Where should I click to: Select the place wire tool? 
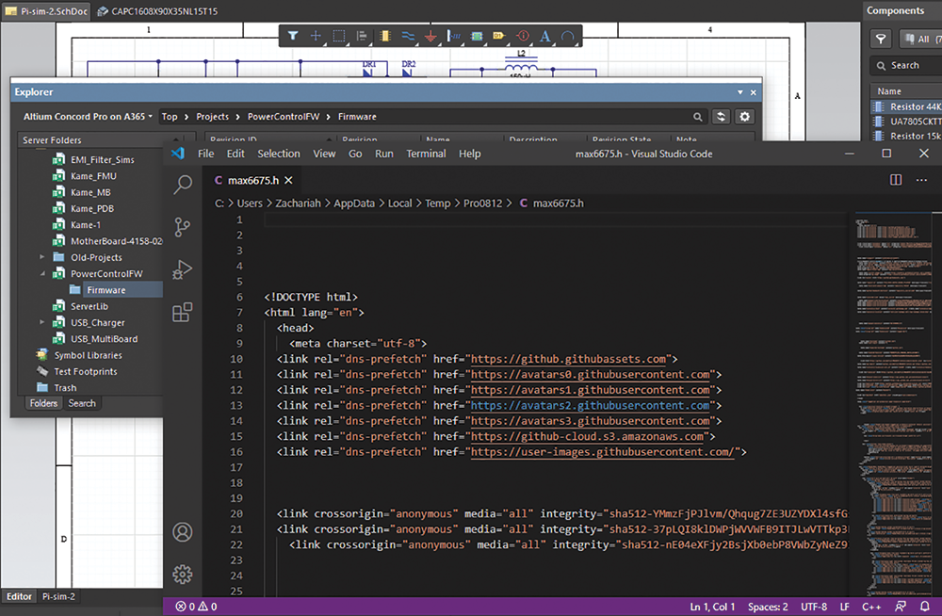click(408, 36)
